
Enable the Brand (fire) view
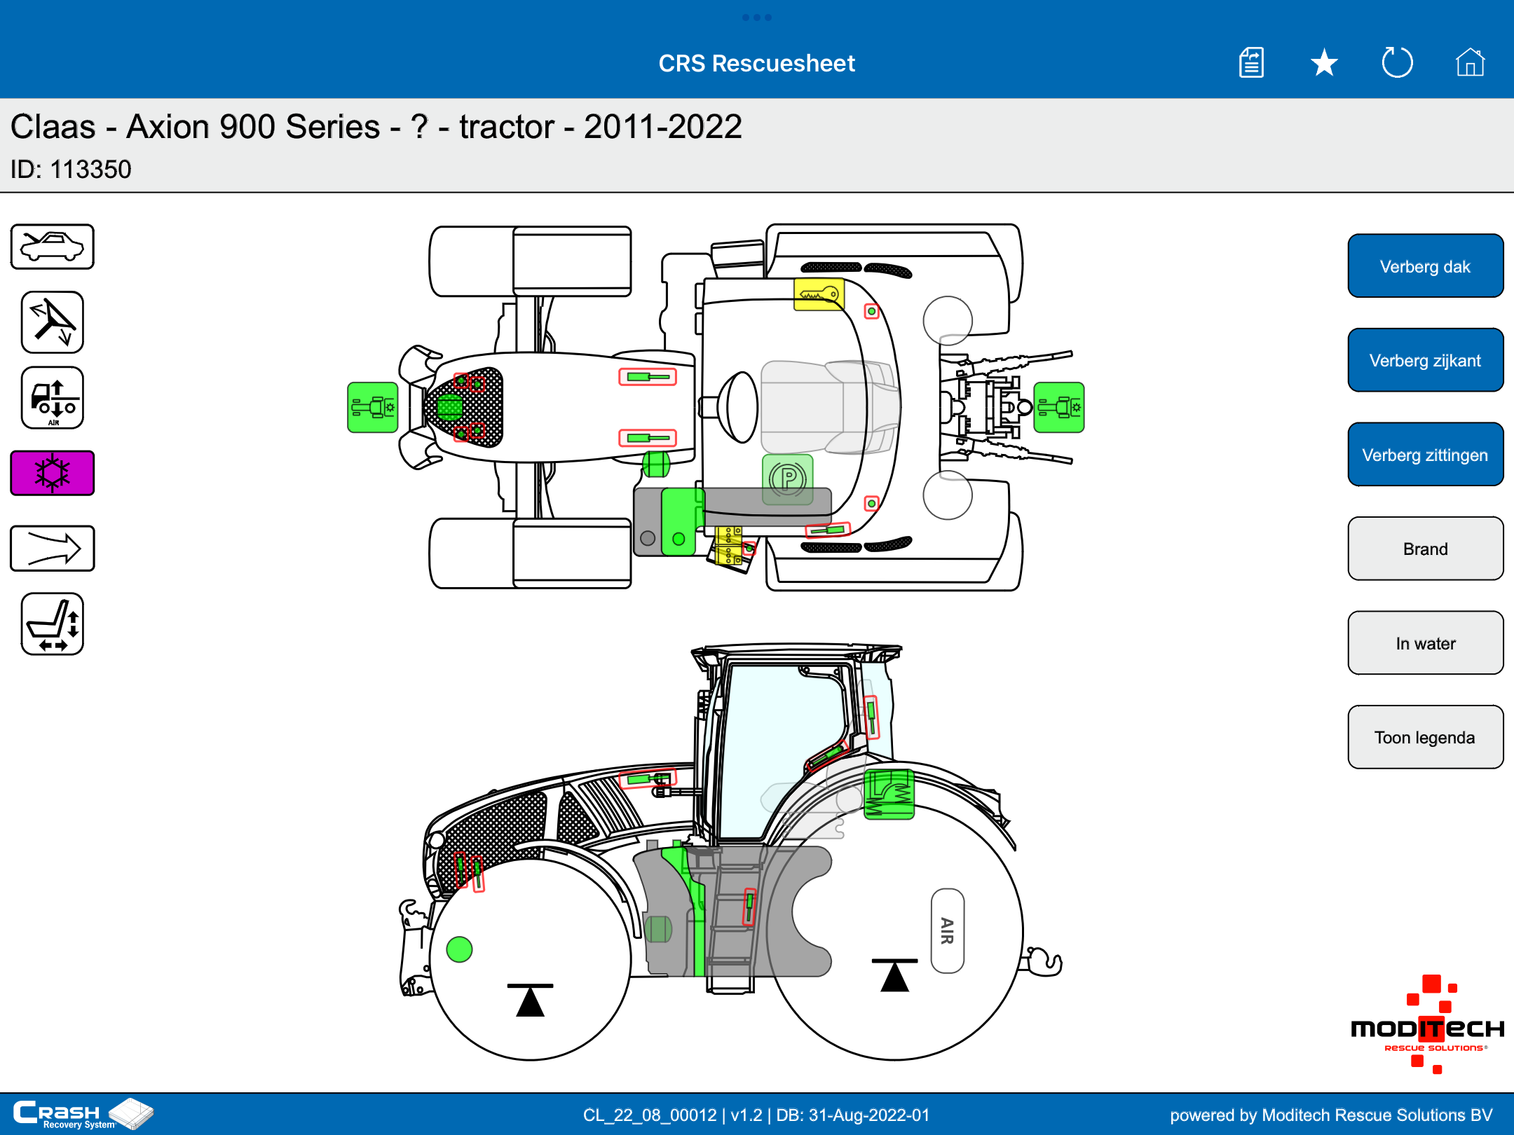1425,549
